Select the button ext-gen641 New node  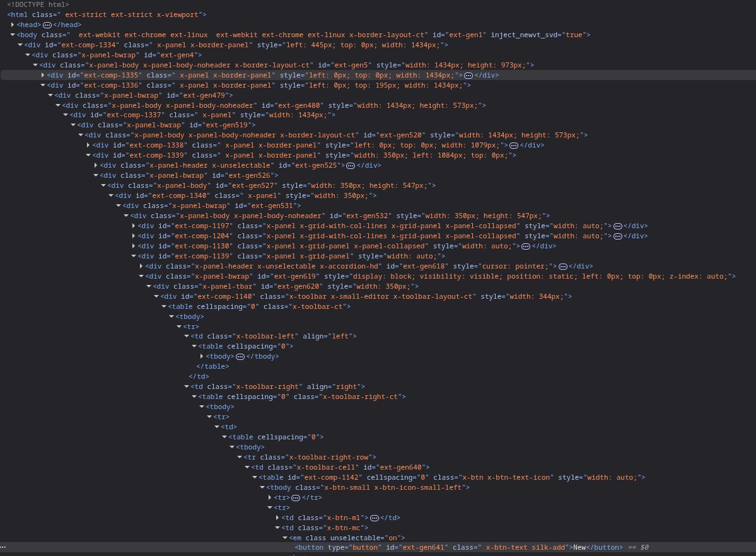point(458,547)
